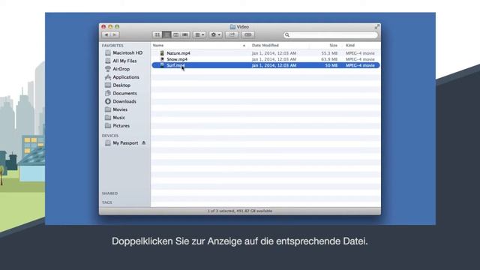Screen dimensions: 480x270
Task: Click the FAVORITES sidebar heading
Action: pyautogui.click(x=112, y=45)
